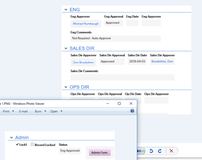Open Don Brookshire approver link
This screenshot has height=160, width=202.
click(x=83, y=63)
